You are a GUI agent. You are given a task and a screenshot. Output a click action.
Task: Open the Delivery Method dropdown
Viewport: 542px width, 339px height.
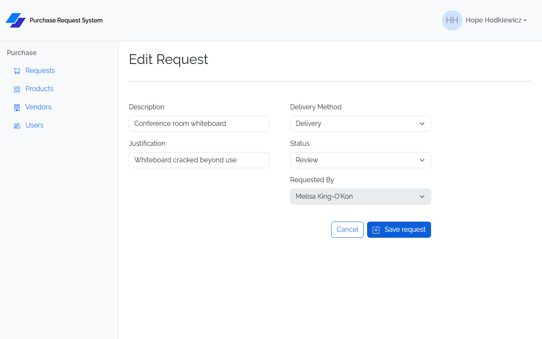coord(360,124)
